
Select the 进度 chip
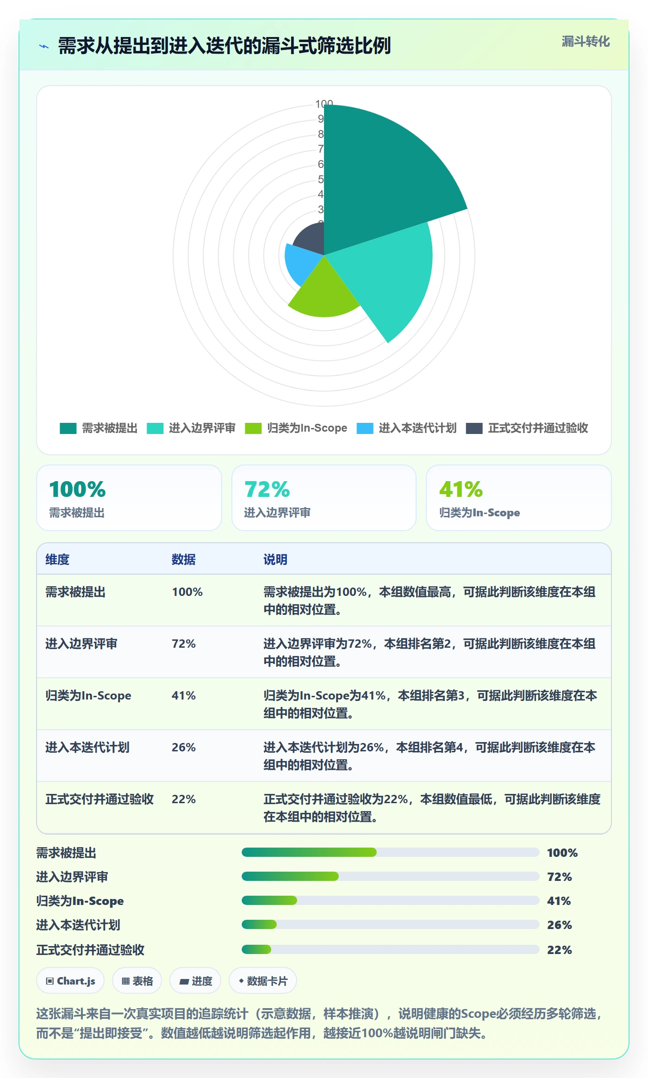click(195, 981)
